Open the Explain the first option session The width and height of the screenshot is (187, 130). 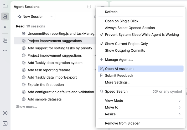point(55,85)
